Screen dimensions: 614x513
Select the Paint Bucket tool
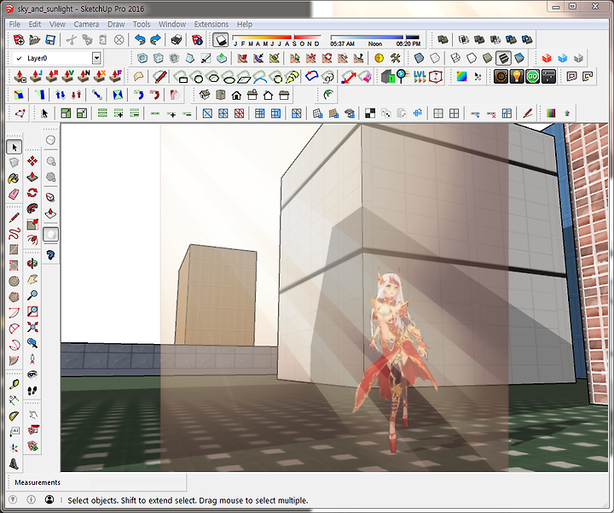pos(14,178)
